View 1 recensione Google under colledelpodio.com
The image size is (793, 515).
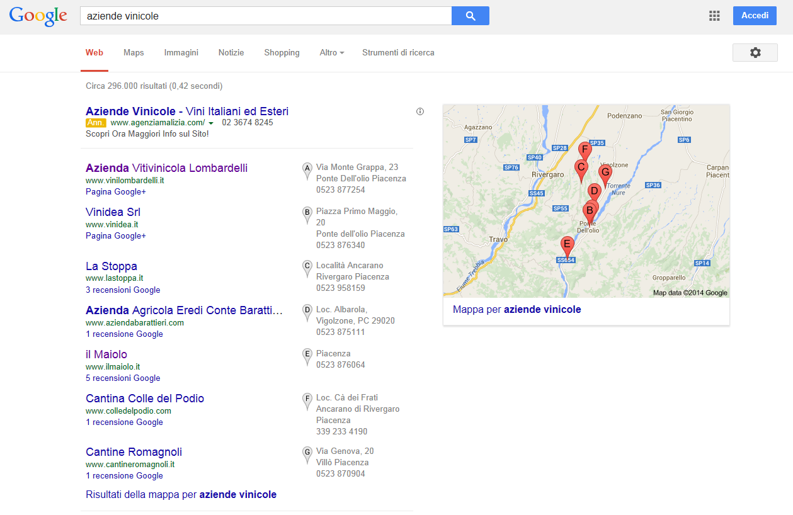[124, 422]
